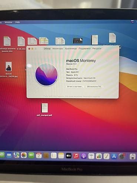Open the Window menu in the menu bar

(9, 22)
